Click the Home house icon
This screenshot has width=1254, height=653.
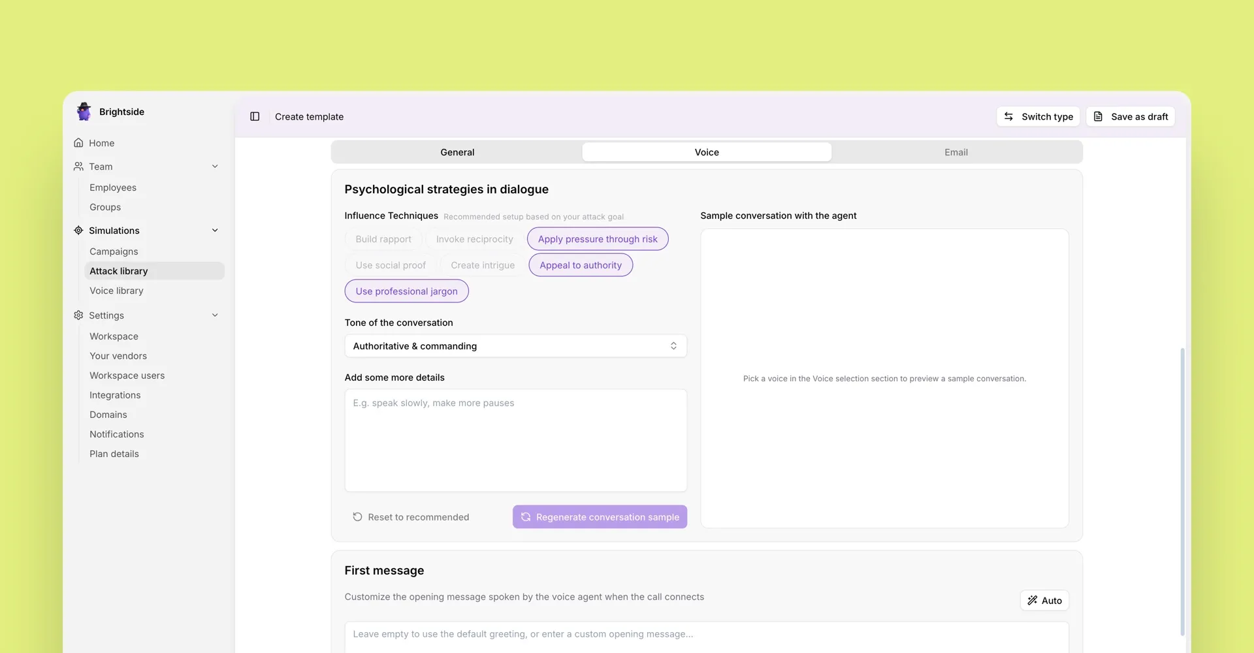(x=78, y=143)
